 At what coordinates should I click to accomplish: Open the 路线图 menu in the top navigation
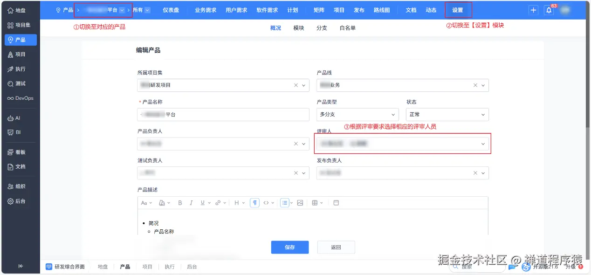click(382, 9)
